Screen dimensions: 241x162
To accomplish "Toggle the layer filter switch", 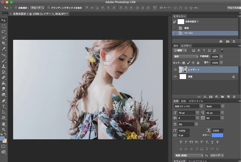I will click(222, 50).
